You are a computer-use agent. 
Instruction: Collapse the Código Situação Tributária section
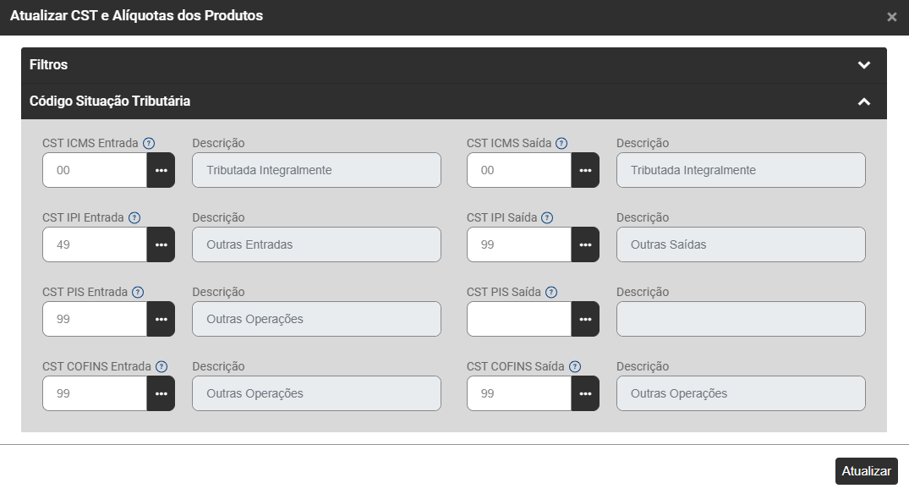(863, 102)
